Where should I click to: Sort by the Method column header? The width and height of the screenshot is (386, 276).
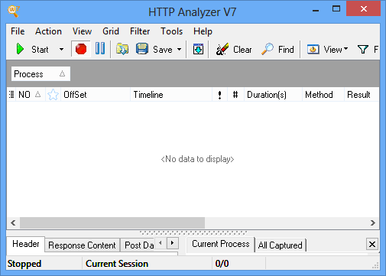coord(323,95)
